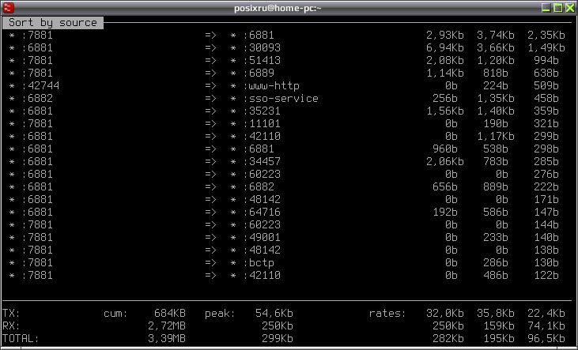Click the TX: label
This screenshot has width=578, height=350.
[11, 314]
